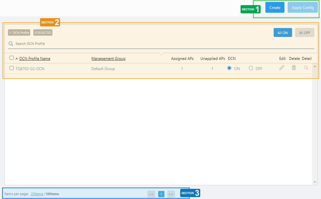The image size is (321, 199).
Task: Click the trash Delete icon for TQ6702-G2-DCN
Action: [294, 68]
